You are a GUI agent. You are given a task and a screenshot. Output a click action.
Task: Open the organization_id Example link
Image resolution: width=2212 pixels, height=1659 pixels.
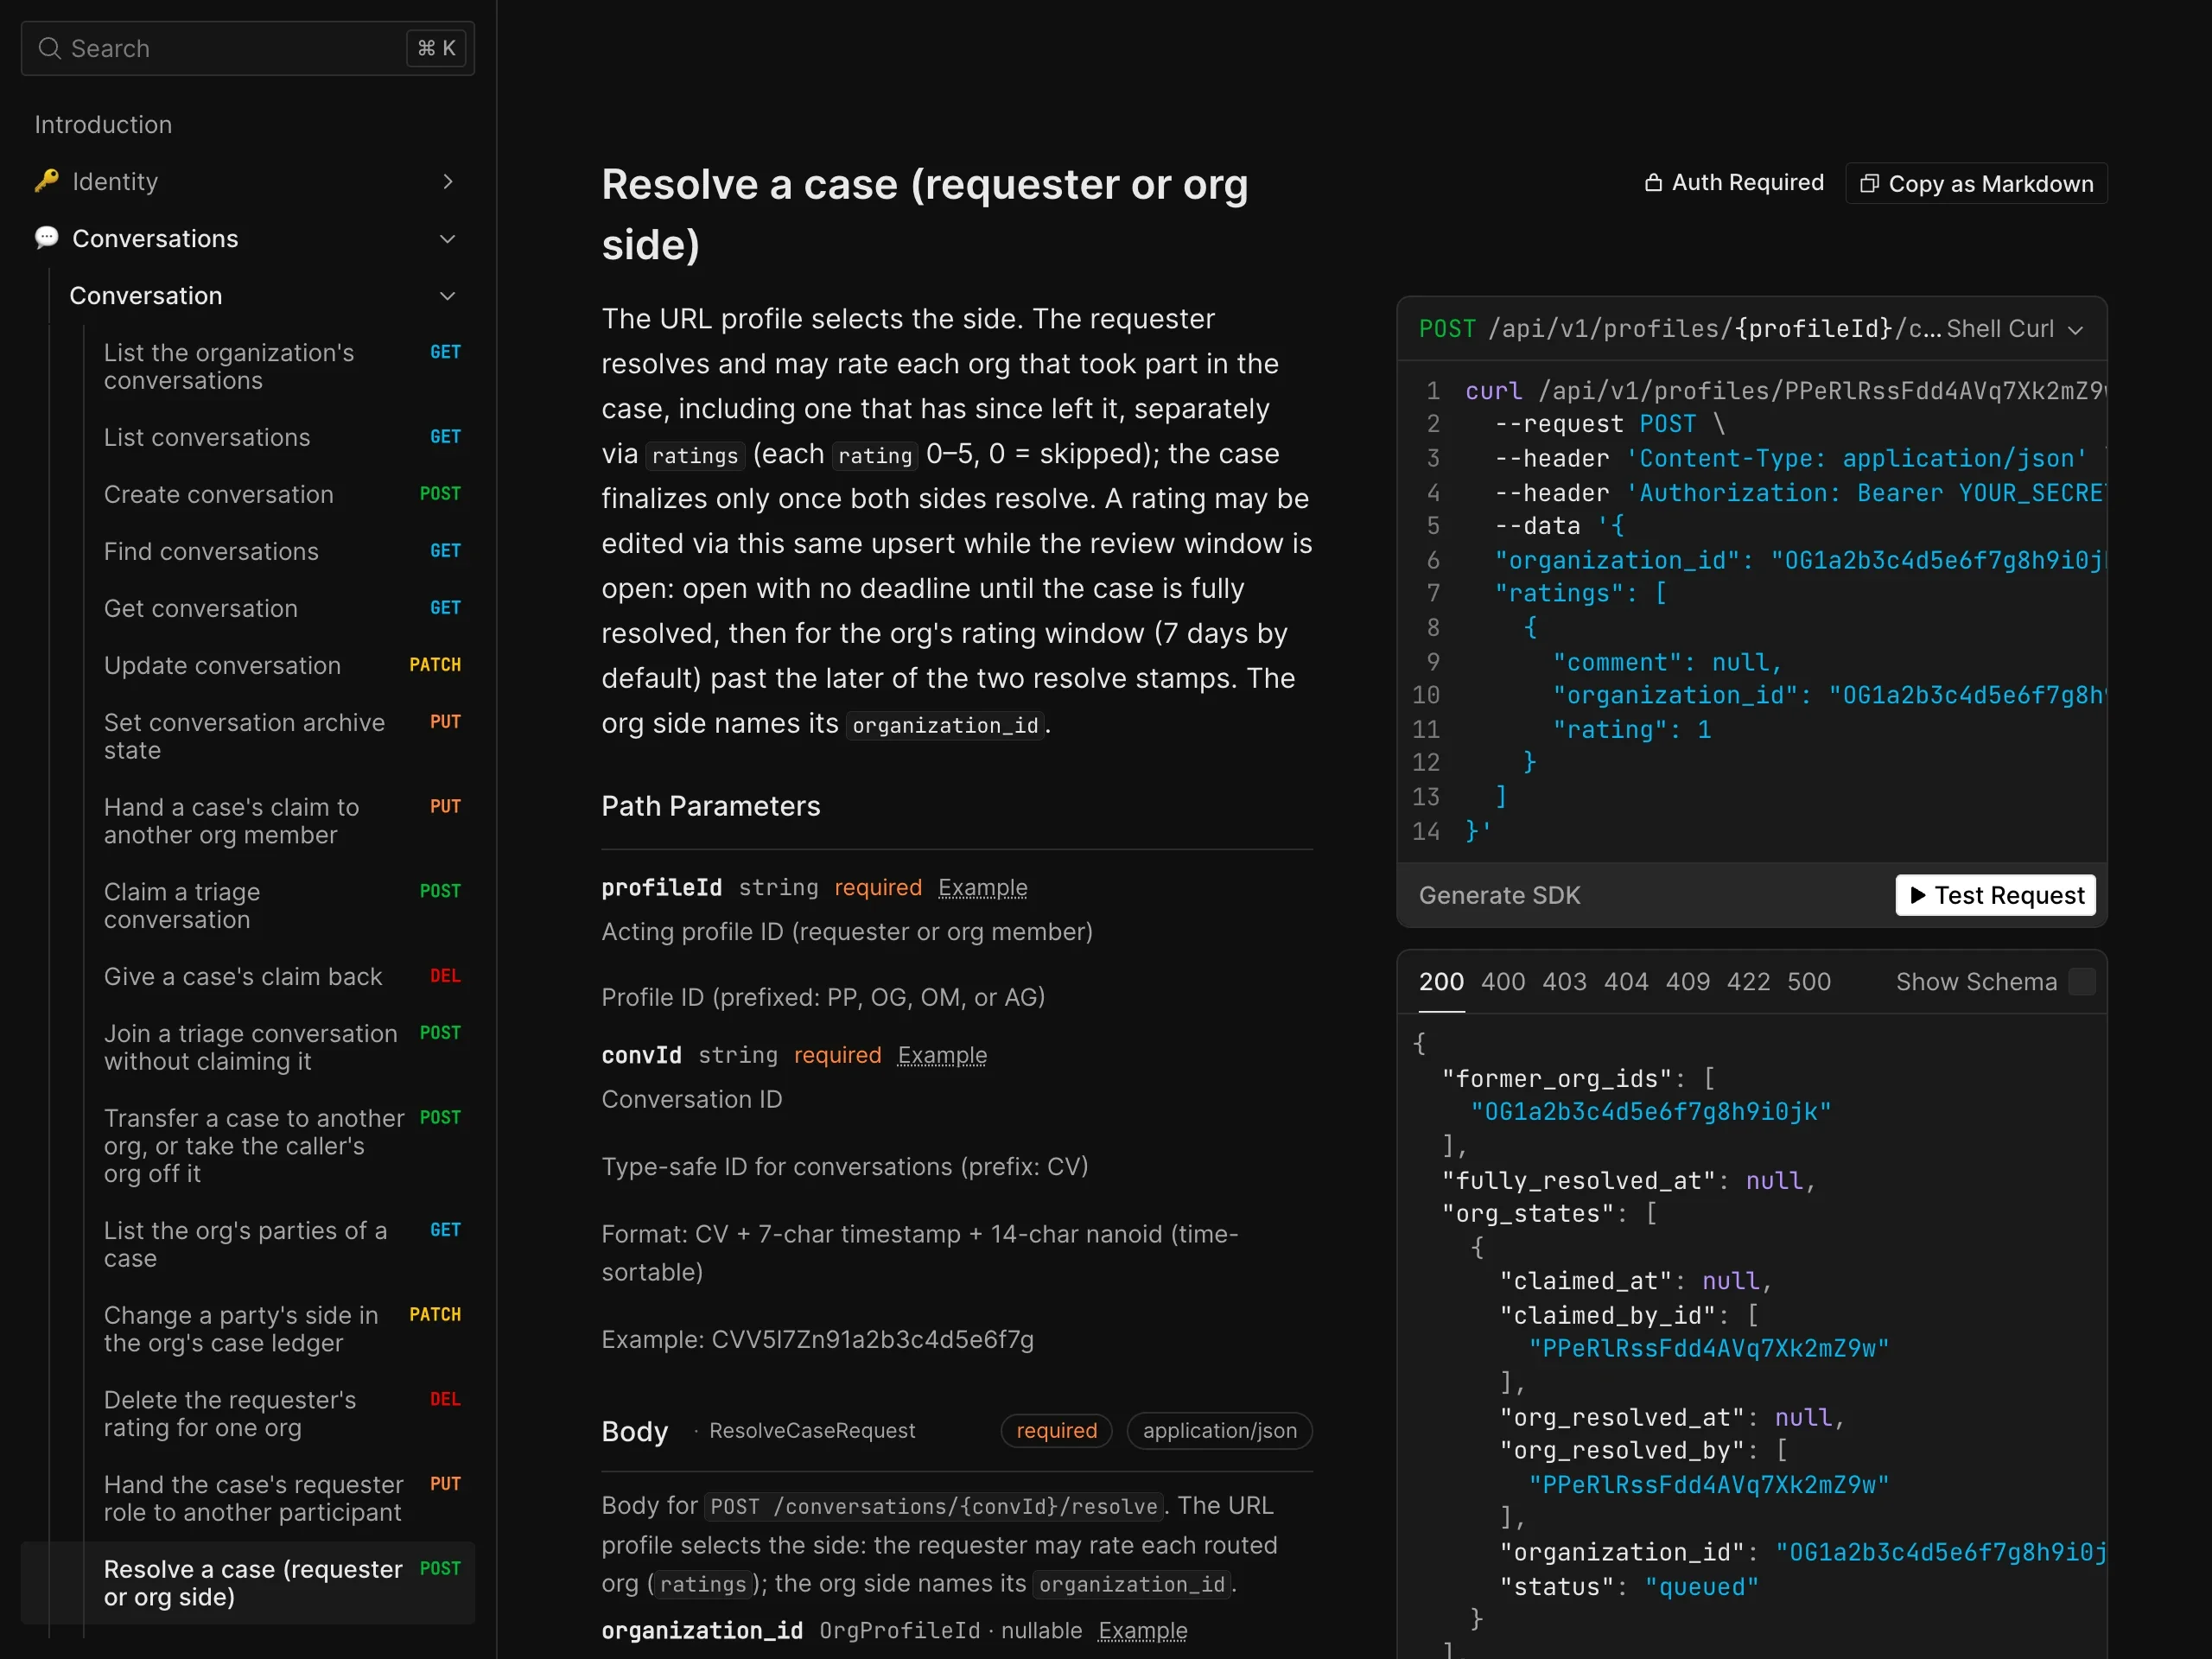[x=1142, y=1631]
